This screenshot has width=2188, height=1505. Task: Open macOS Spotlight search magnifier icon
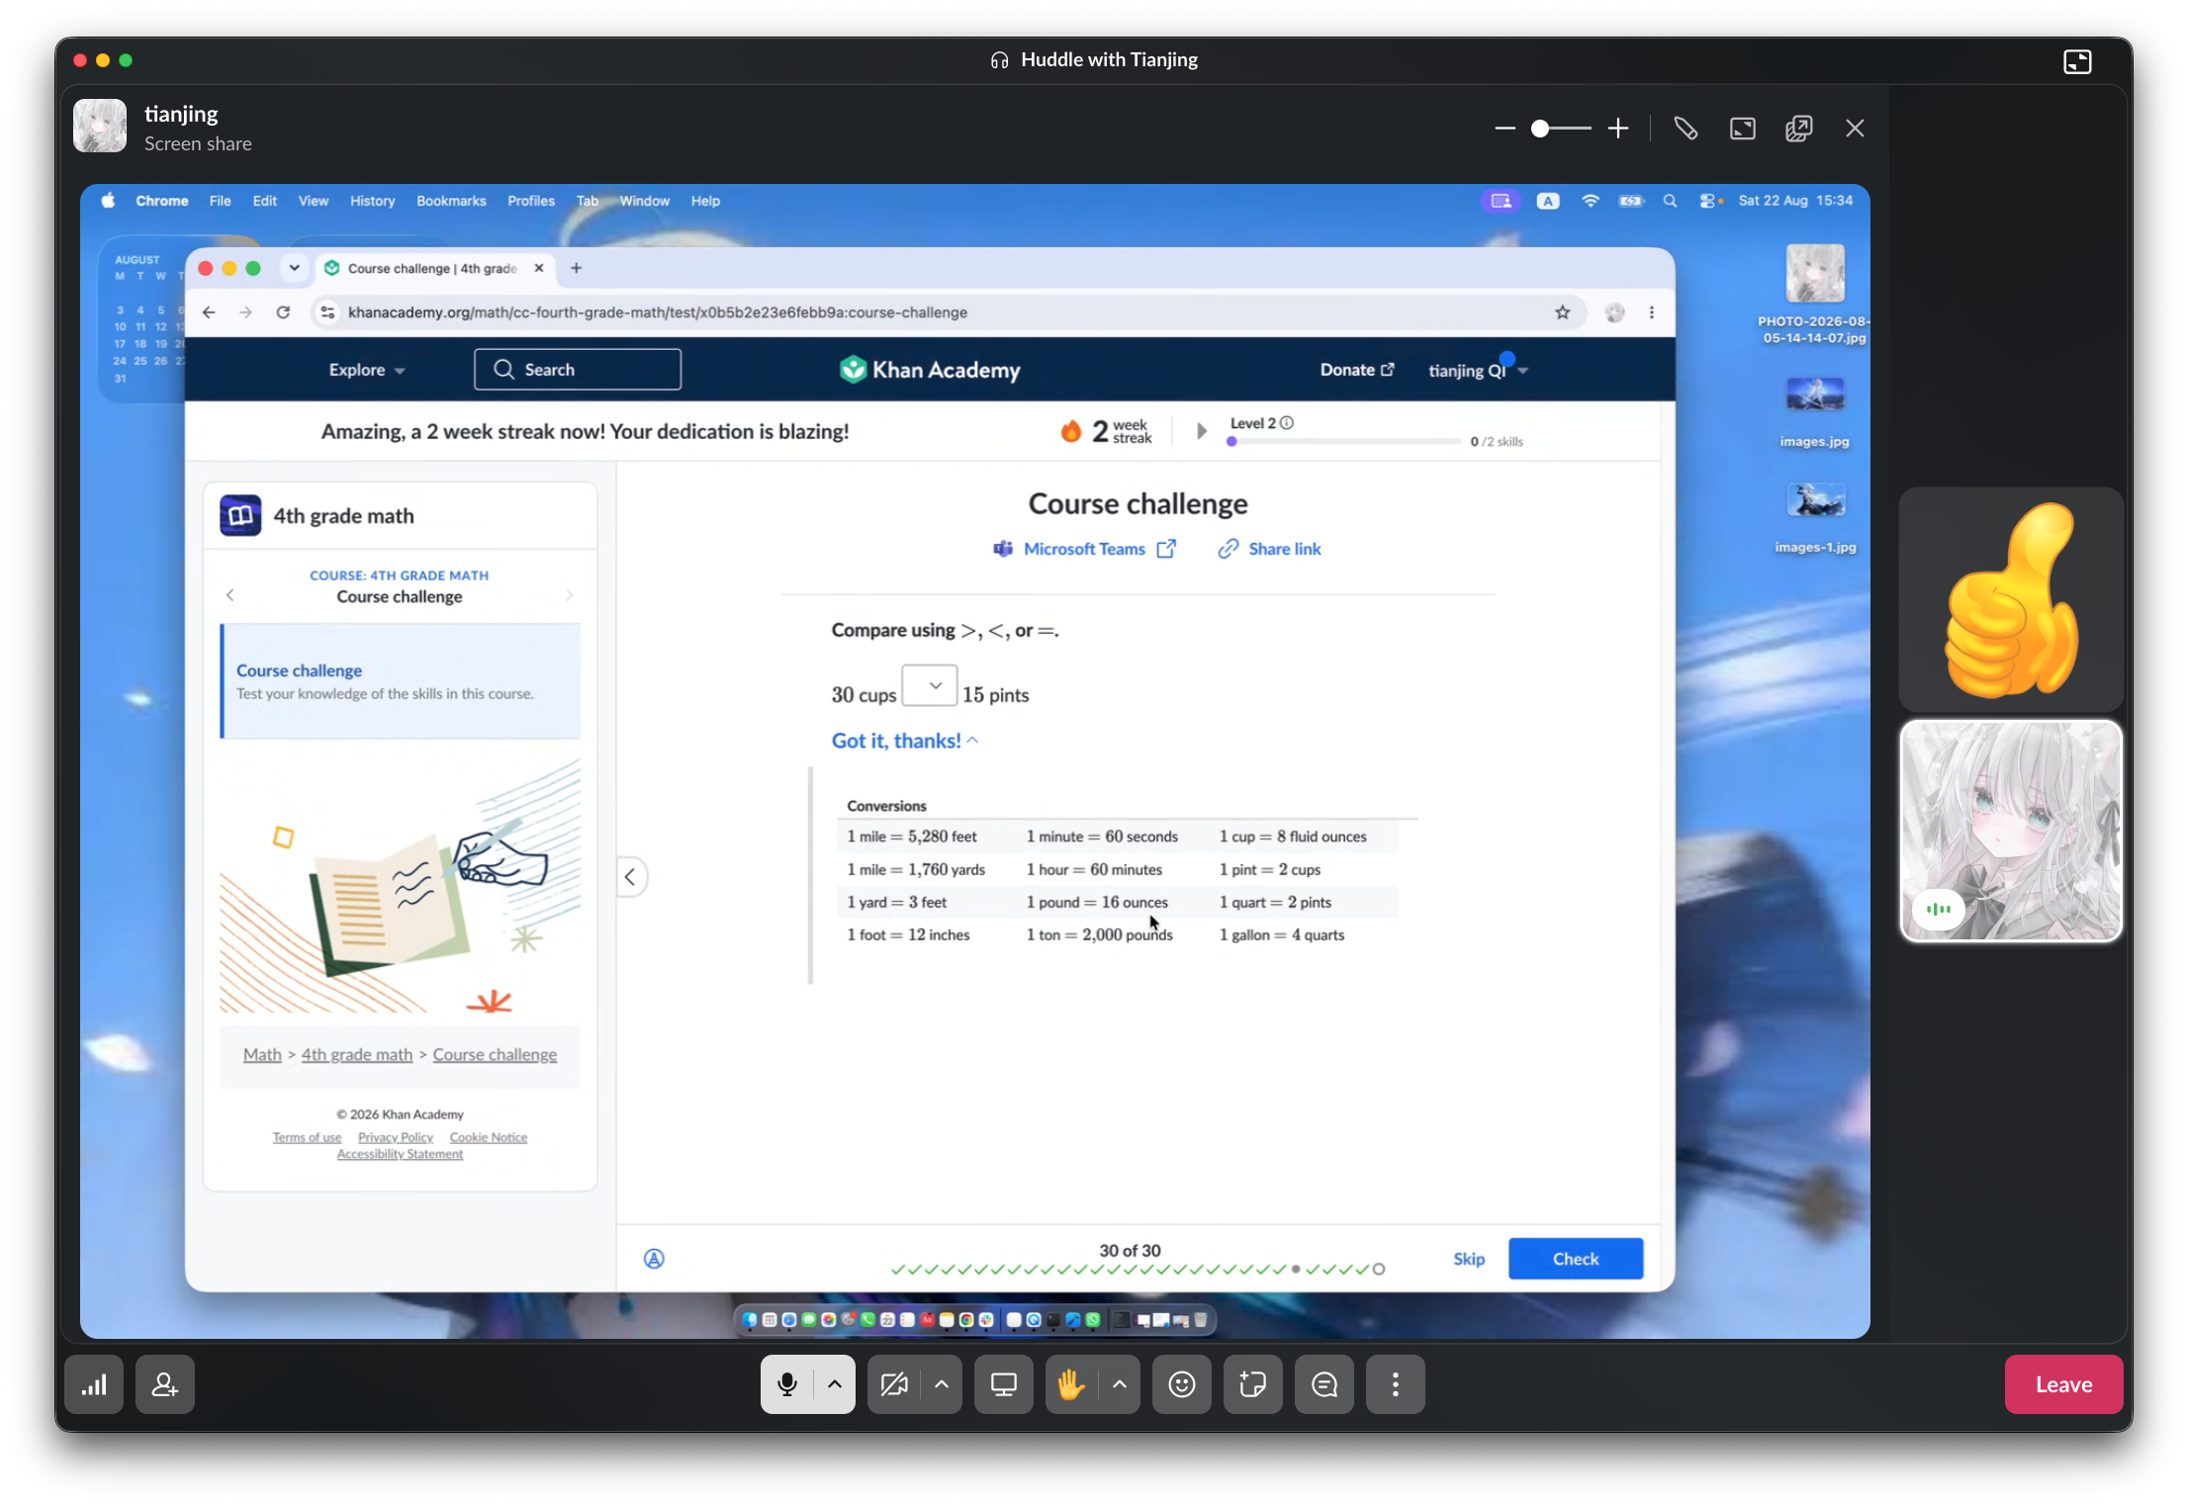tap(1670, 201)
